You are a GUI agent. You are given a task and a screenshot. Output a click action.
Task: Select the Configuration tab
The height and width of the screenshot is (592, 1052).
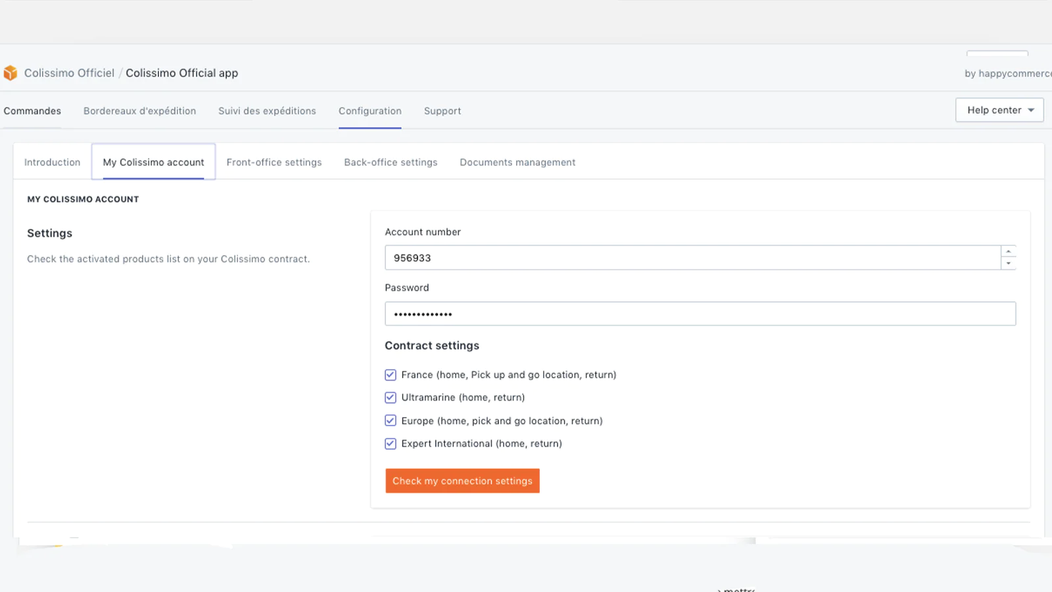370,111
